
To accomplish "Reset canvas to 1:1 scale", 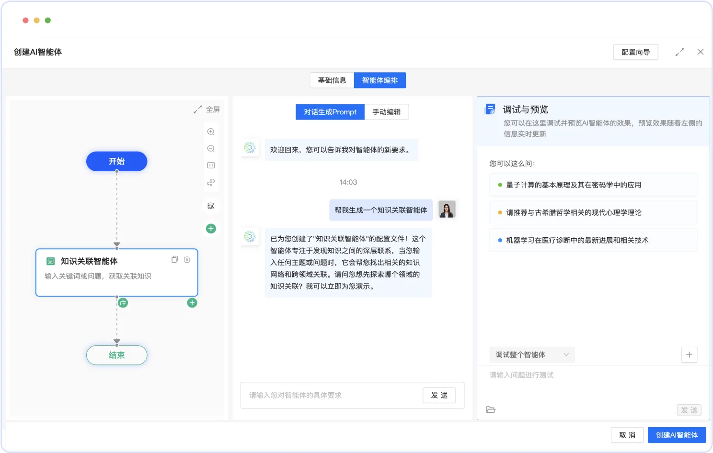I will (x=211, y=166).
